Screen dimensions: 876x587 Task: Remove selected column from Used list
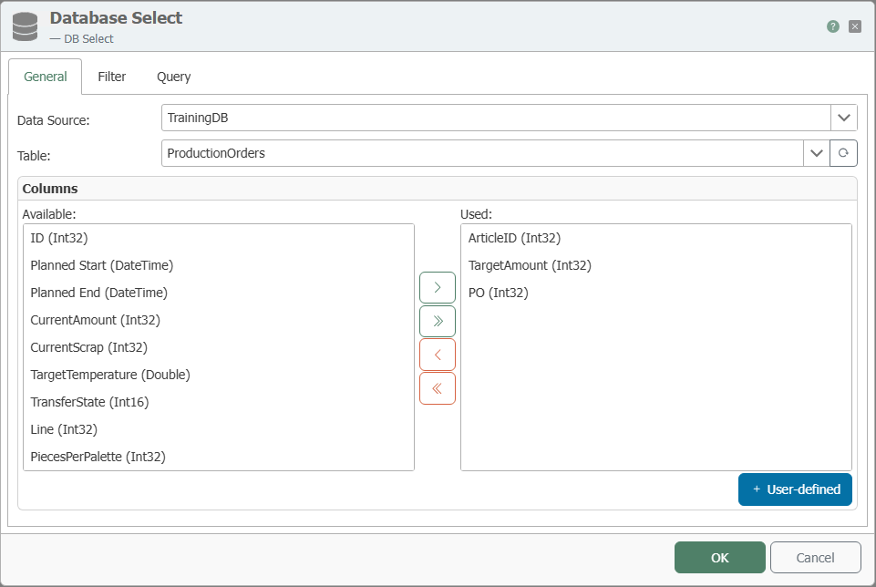[438, 355]
